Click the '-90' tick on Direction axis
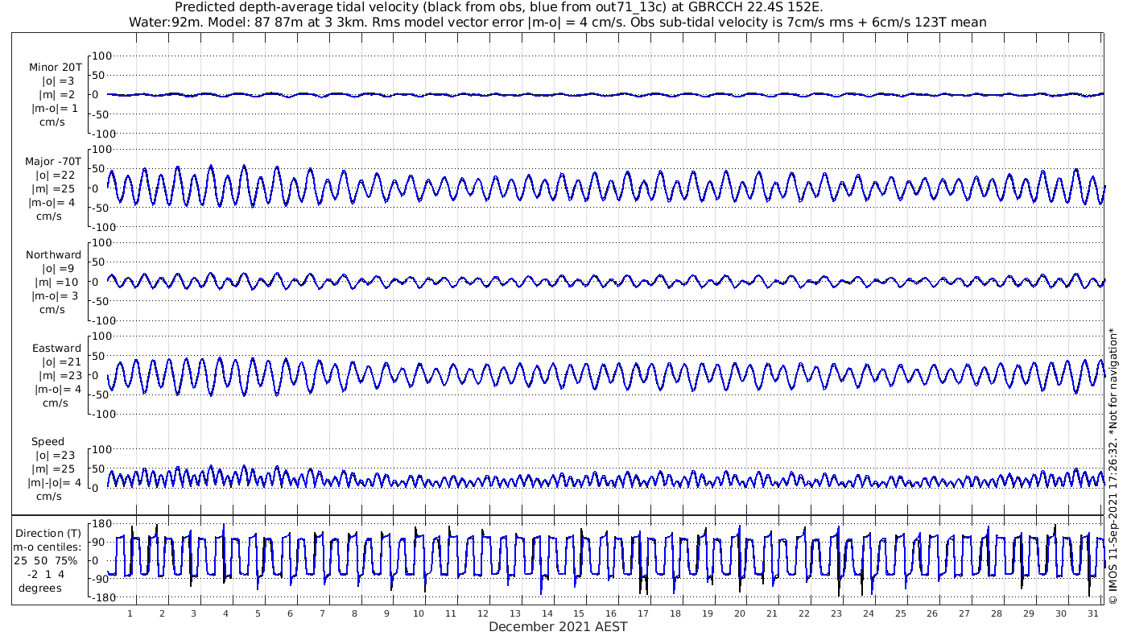 pos(101,579)
